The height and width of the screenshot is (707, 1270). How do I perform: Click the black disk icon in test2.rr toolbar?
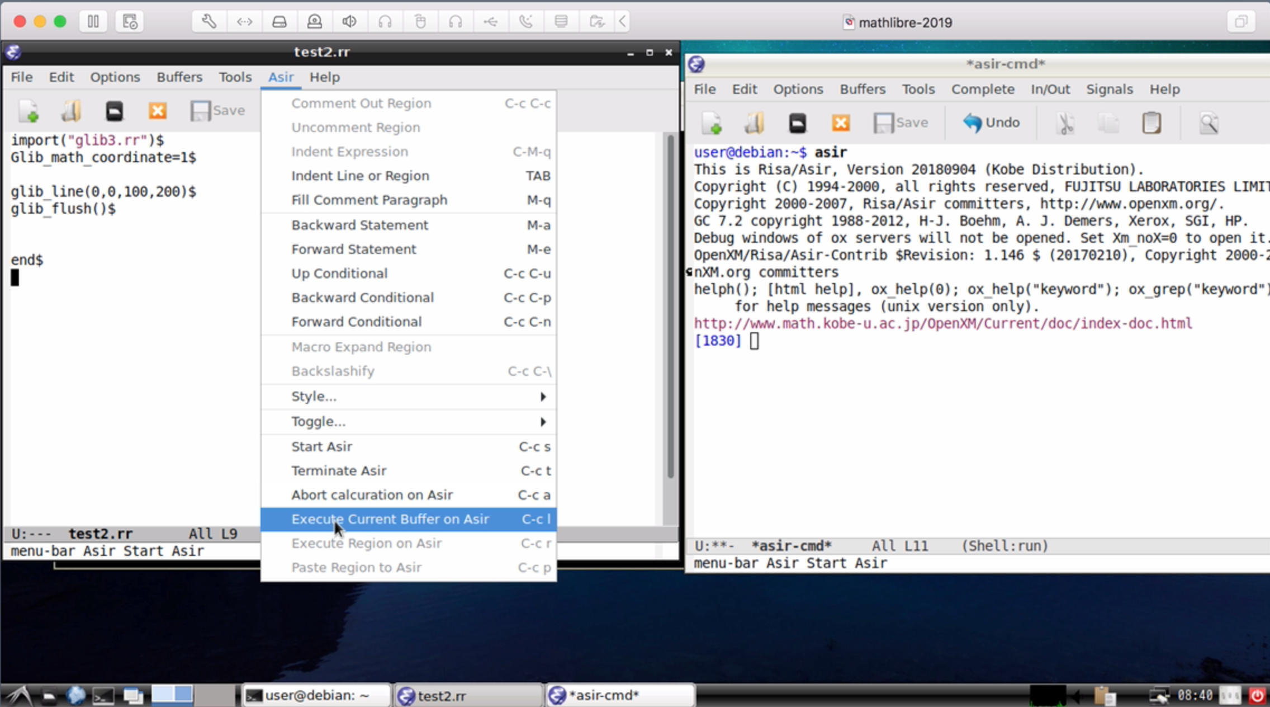114,111
